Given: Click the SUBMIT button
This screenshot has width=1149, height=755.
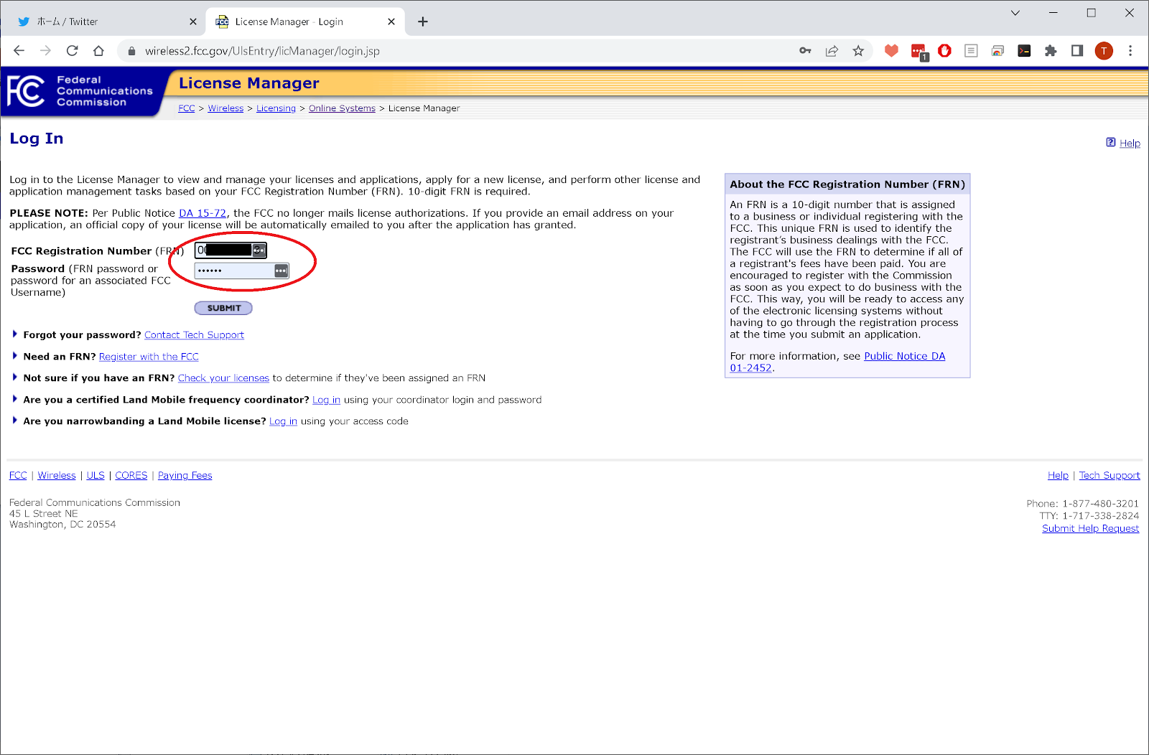Looking at the screenshot, I should [223, 308].
